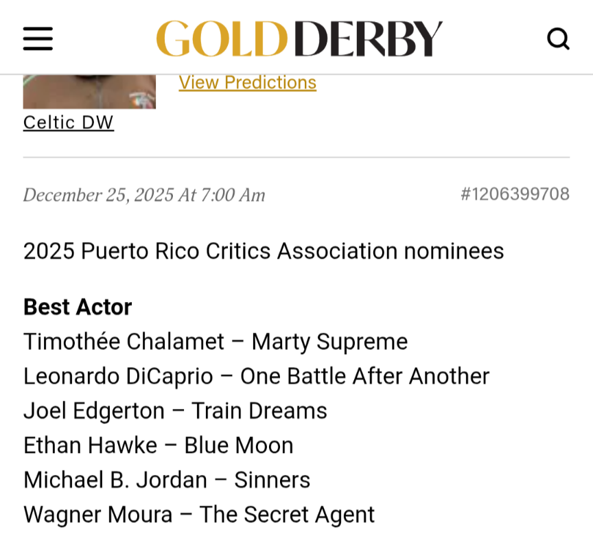
Task: Open Celtic DW's user profile link
Action: (69, 123)
